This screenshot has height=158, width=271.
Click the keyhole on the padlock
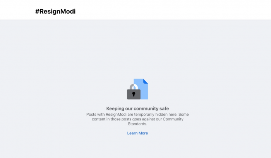134,94
